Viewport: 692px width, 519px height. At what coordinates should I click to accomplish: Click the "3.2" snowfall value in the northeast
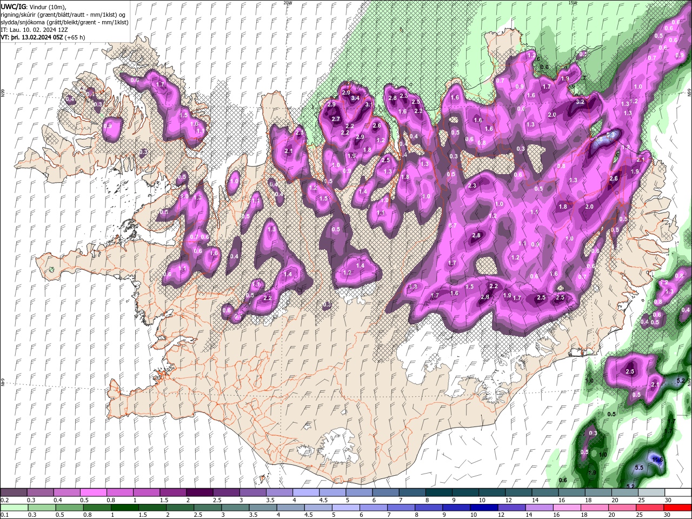(581, 102)
